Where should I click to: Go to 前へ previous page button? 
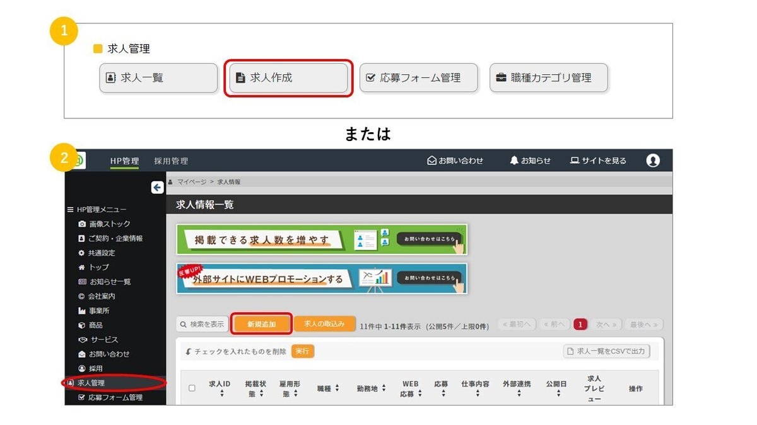[555, 324]
